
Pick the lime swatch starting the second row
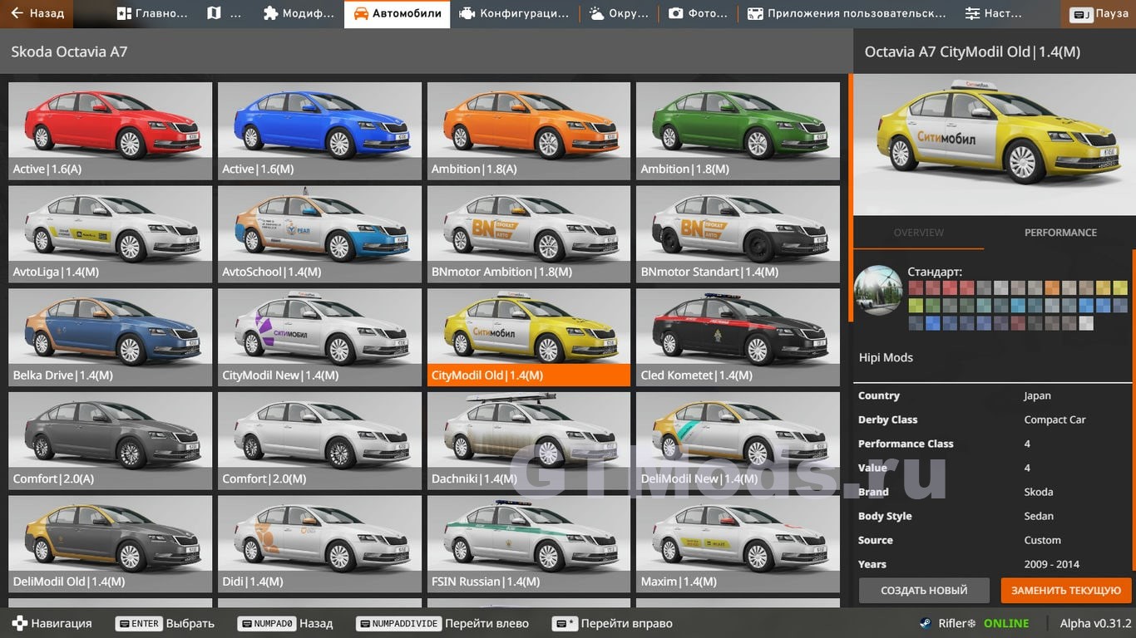[x=916, y=306]
